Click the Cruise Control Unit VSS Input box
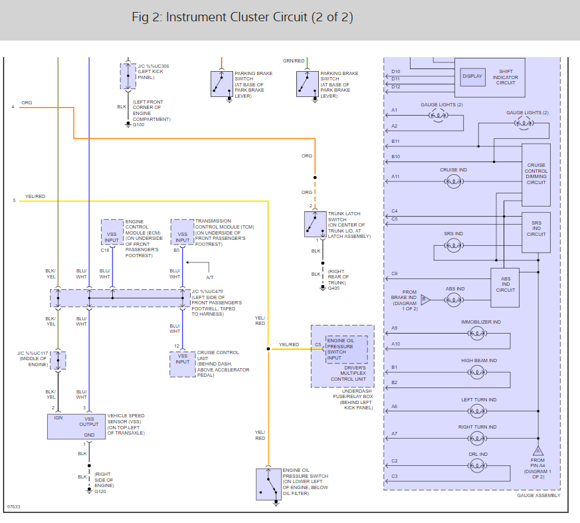The image size is (580, 523). (182, 364)
